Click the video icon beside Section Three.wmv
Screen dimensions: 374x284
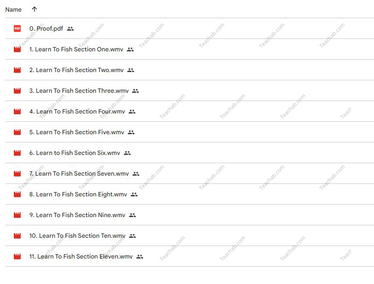pyautogui.click(x=17, y=91)
